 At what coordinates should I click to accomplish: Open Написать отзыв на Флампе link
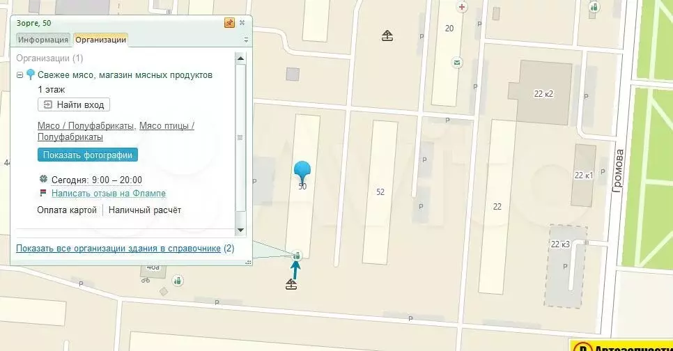[108, 193]
